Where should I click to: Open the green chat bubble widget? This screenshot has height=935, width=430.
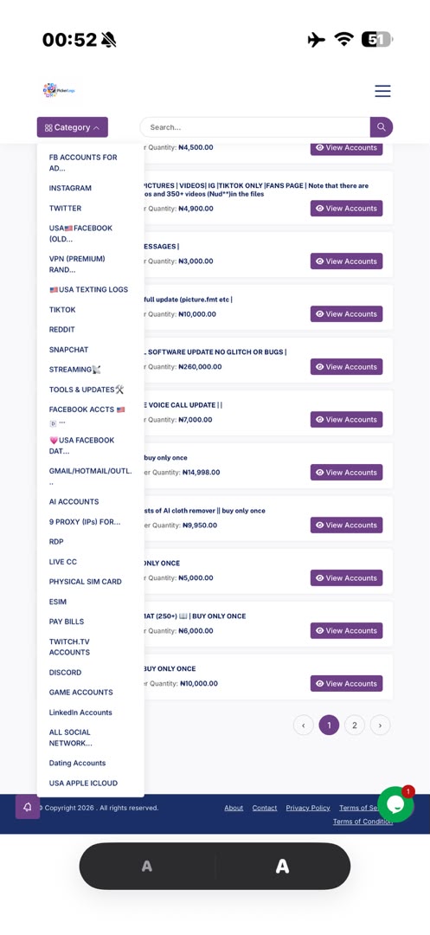(395, 804)
